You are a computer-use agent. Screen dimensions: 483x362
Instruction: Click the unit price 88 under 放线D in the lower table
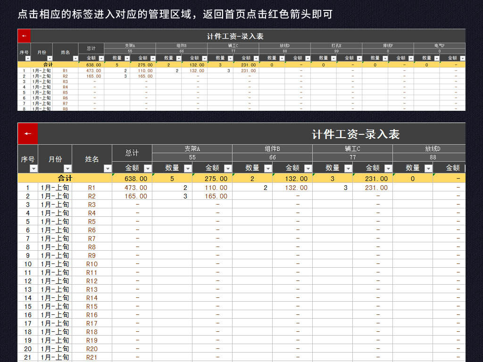click(x=433, y=157)
